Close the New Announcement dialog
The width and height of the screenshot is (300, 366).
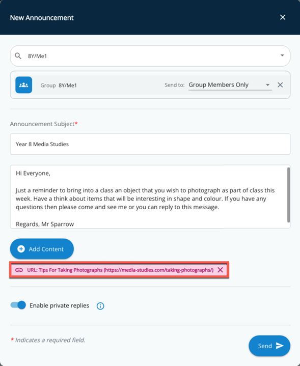[283, 17]
